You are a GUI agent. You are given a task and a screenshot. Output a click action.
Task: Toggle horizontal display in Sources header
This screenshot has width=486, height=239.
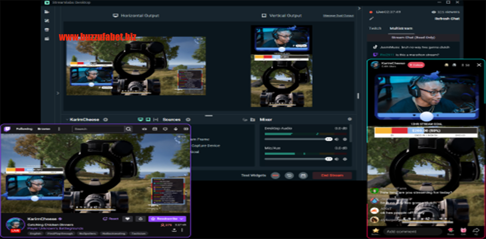[x=141, y=119]
